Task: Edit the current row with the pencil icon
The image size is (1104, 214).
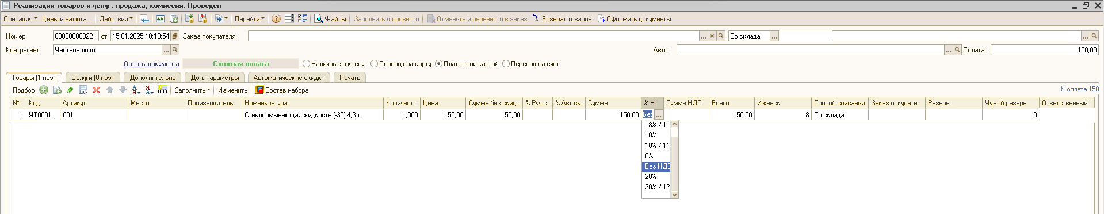Action: pos(70,90)
